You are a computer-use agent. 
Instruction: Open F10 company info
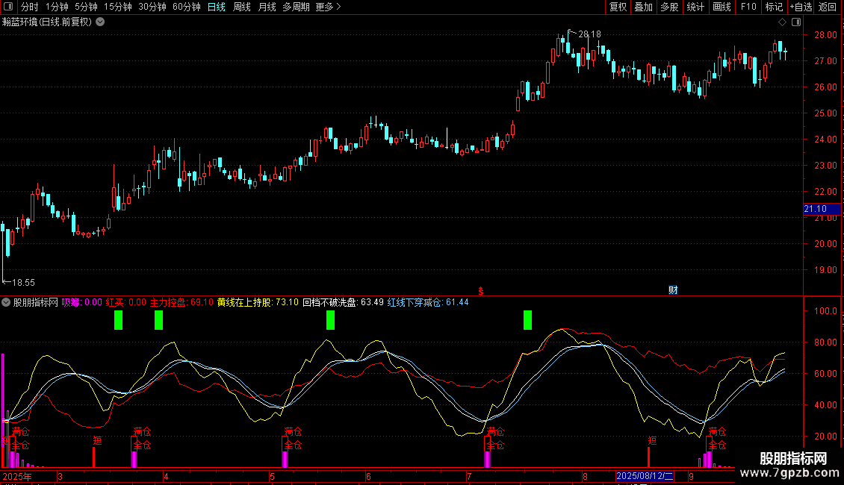pos(748,7)
